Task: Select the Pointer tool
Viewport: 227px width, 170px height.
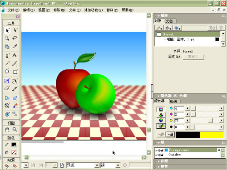Action: tap(7, 31)
